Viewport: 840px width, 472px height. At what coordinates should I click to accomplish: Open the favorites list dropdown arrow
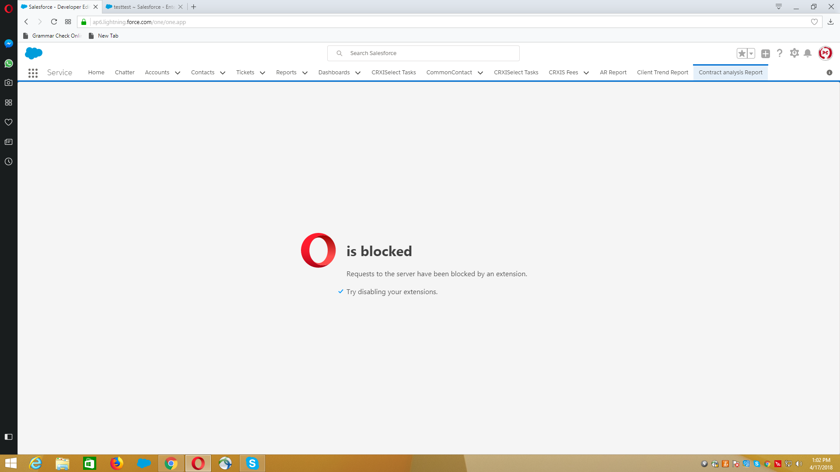751,53
